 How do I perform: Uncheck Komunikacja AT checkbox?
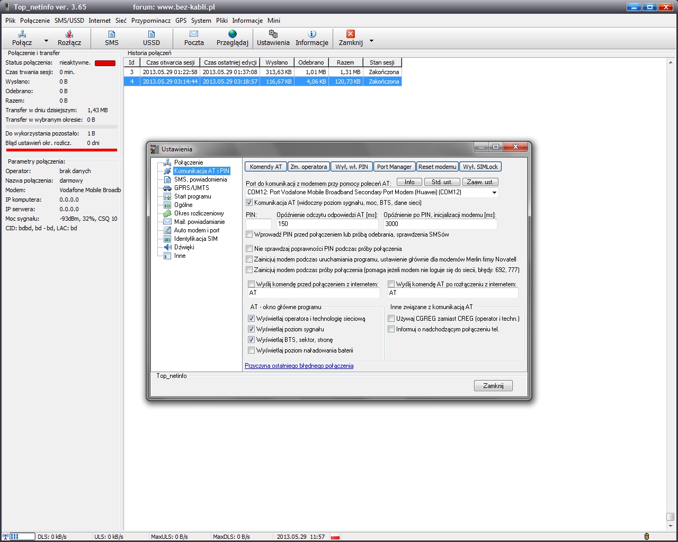(249, 203)
